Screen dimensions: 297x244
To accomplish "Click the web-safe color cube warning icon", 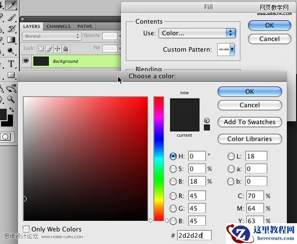I will (x=207, y=120).
